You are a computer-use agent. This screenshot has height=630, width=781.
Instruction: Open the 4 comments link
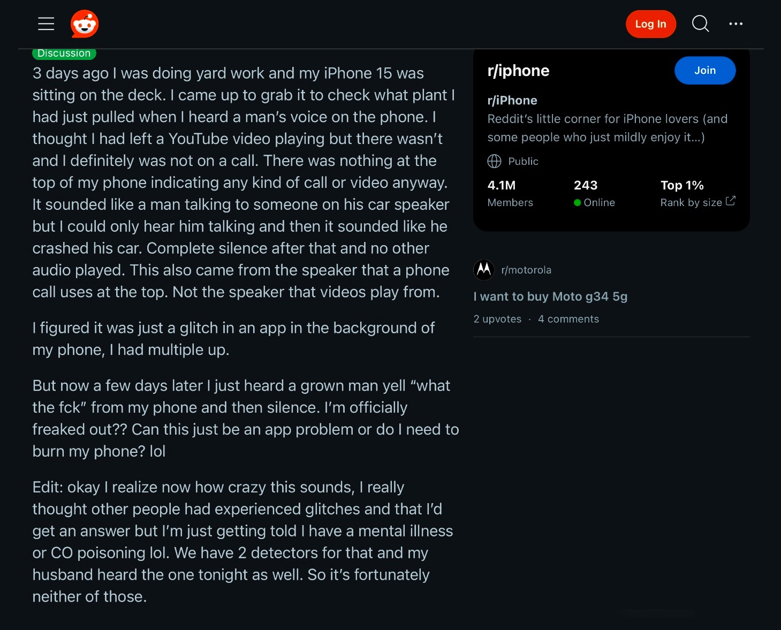[x=568, y=319]
